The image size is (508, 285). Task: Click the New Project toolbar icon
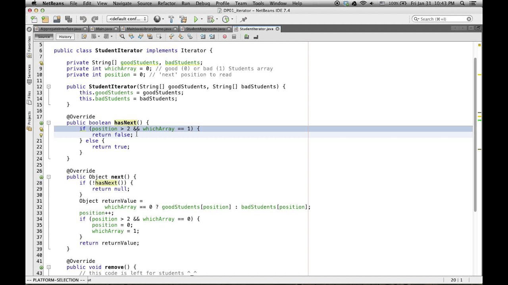coord(45,19)
